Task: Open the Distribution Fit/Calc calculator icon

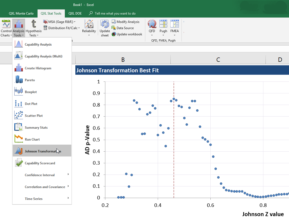Action: (x=45, y=28)
